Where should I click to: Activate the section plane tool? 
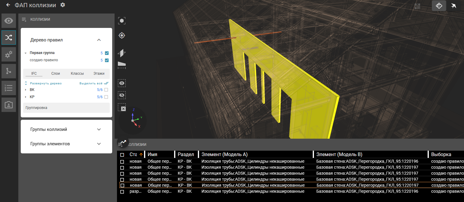point(122,53)
